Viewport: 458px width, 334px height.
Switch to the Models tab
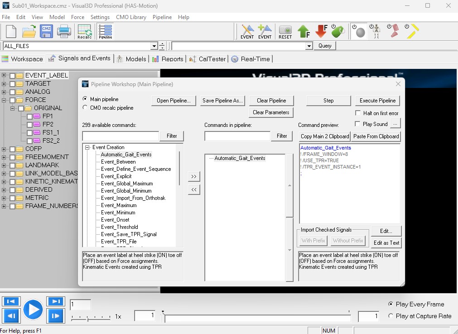(x=131, y=59)
